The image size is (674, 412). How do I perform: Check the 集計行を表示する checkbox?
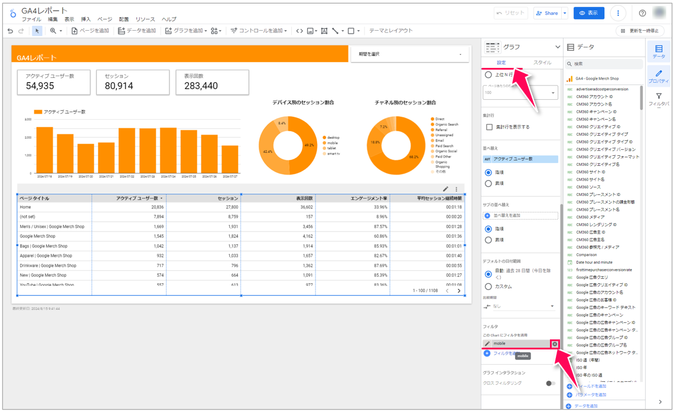[489, 127]
